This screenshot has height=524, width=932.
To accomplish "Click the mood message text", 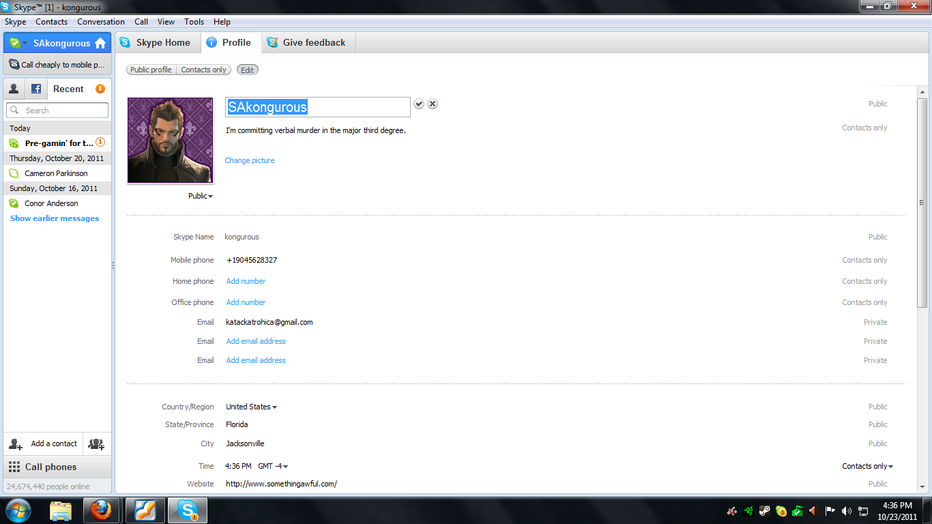I will [x=316, y=130].
